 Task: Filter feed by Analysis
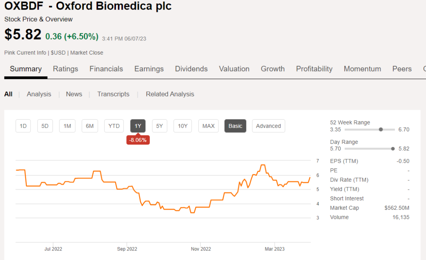[x=39, y=94]
